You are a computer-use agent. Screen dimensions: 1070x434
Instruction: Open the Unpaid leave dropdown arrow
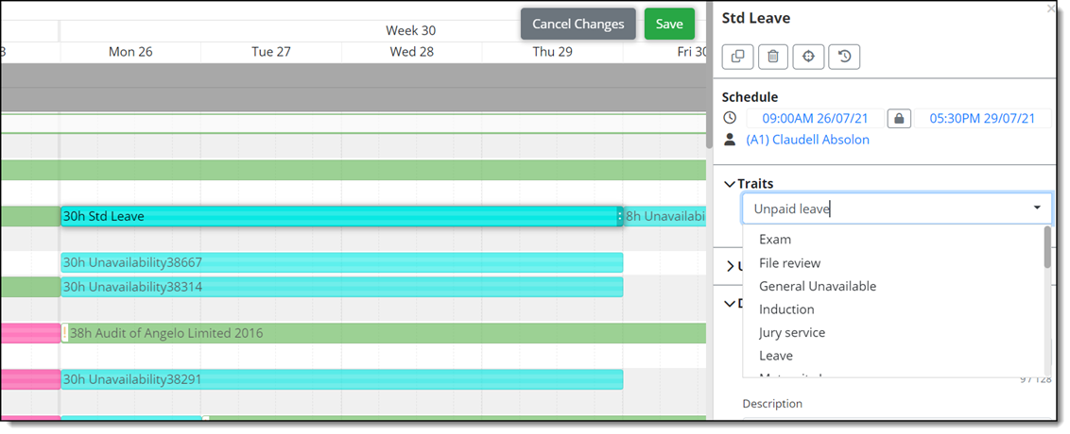coord(1037,208)
